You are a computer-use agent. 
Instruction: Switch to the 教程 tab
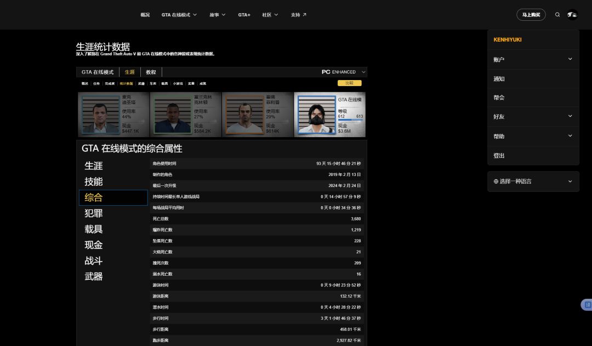click(x=151, y=72)
